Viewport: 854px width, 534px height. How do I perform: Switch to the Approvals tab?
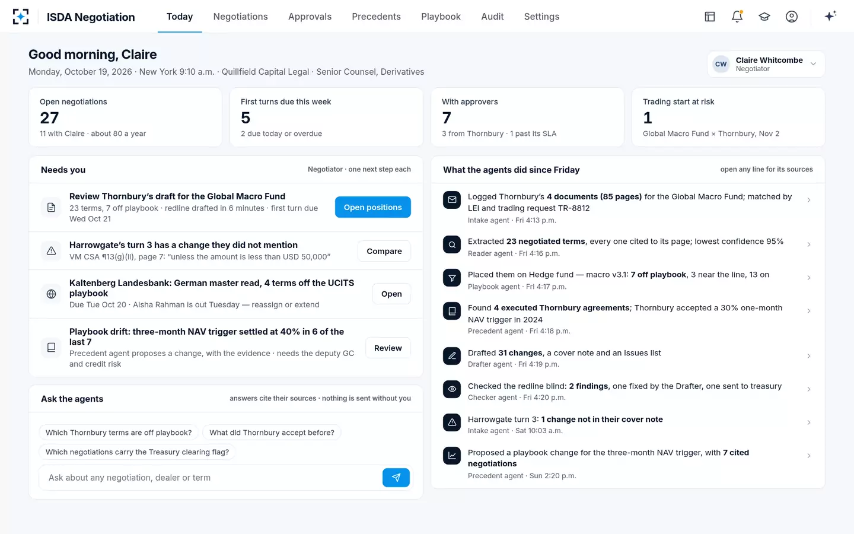pyautogui.click(x=310, y=17)
